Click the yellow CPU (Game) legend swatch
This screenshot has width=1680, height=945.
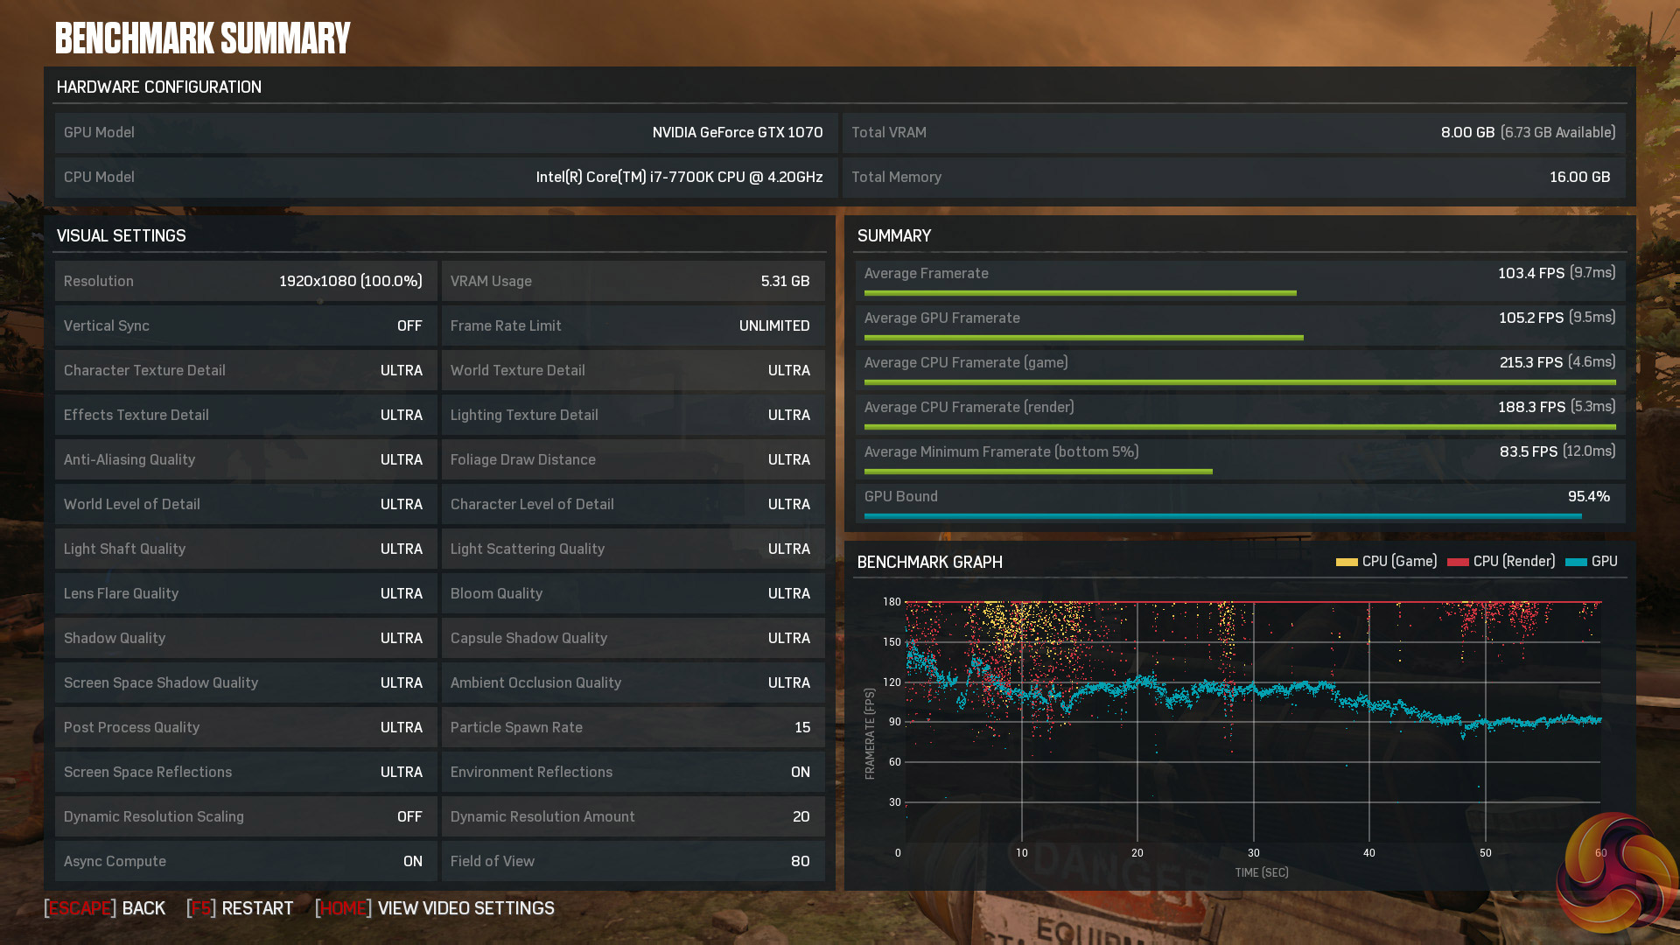pos(1346,562)
